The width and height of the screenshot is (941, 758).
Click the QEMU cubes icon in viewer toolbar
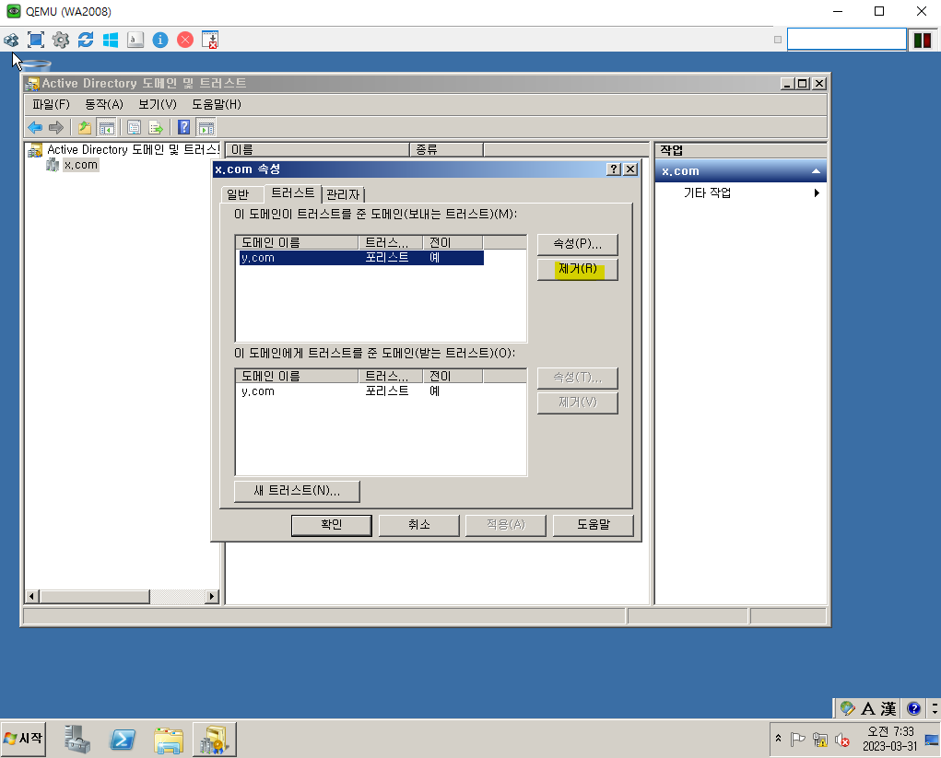(11, 41)
